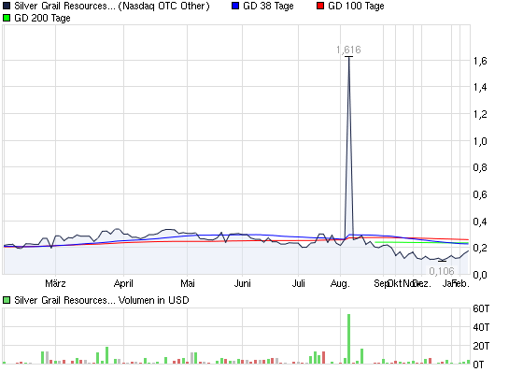The height and width of the screenshot is (372, 509).
Task: Click the Volumen in USD legend text
Action: [153, 300]
